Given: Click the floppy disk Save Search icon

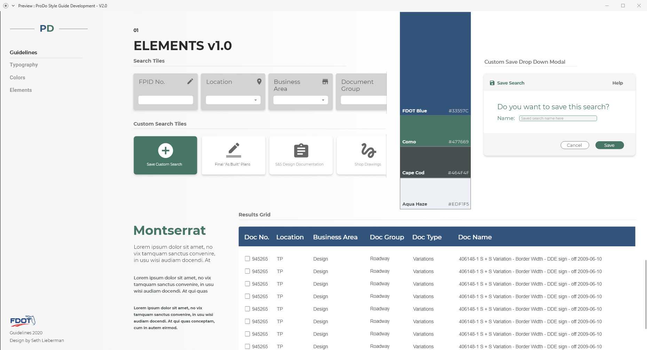Looking at the screenshot, I should 492,83.
